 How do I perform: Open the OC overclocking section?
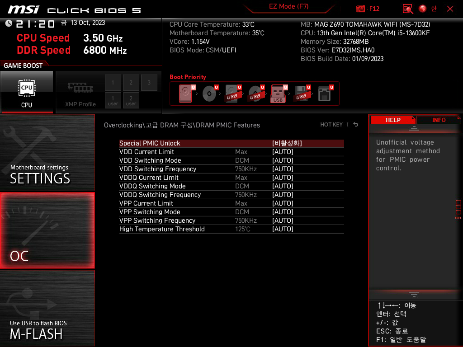point(47,231)
